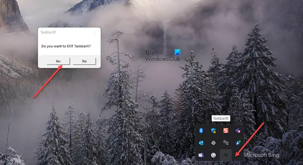Viewport: 303px width, 165px height.
Task: Click TheWindowsClub logo watermark
Action: click(x=163, y=55)
